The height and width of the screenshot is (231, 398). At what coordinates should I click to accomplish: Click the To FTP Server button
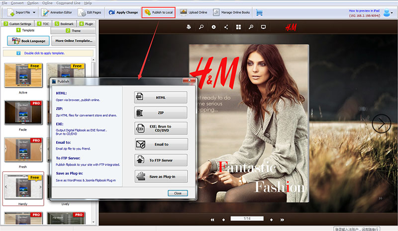pos(161,160)
